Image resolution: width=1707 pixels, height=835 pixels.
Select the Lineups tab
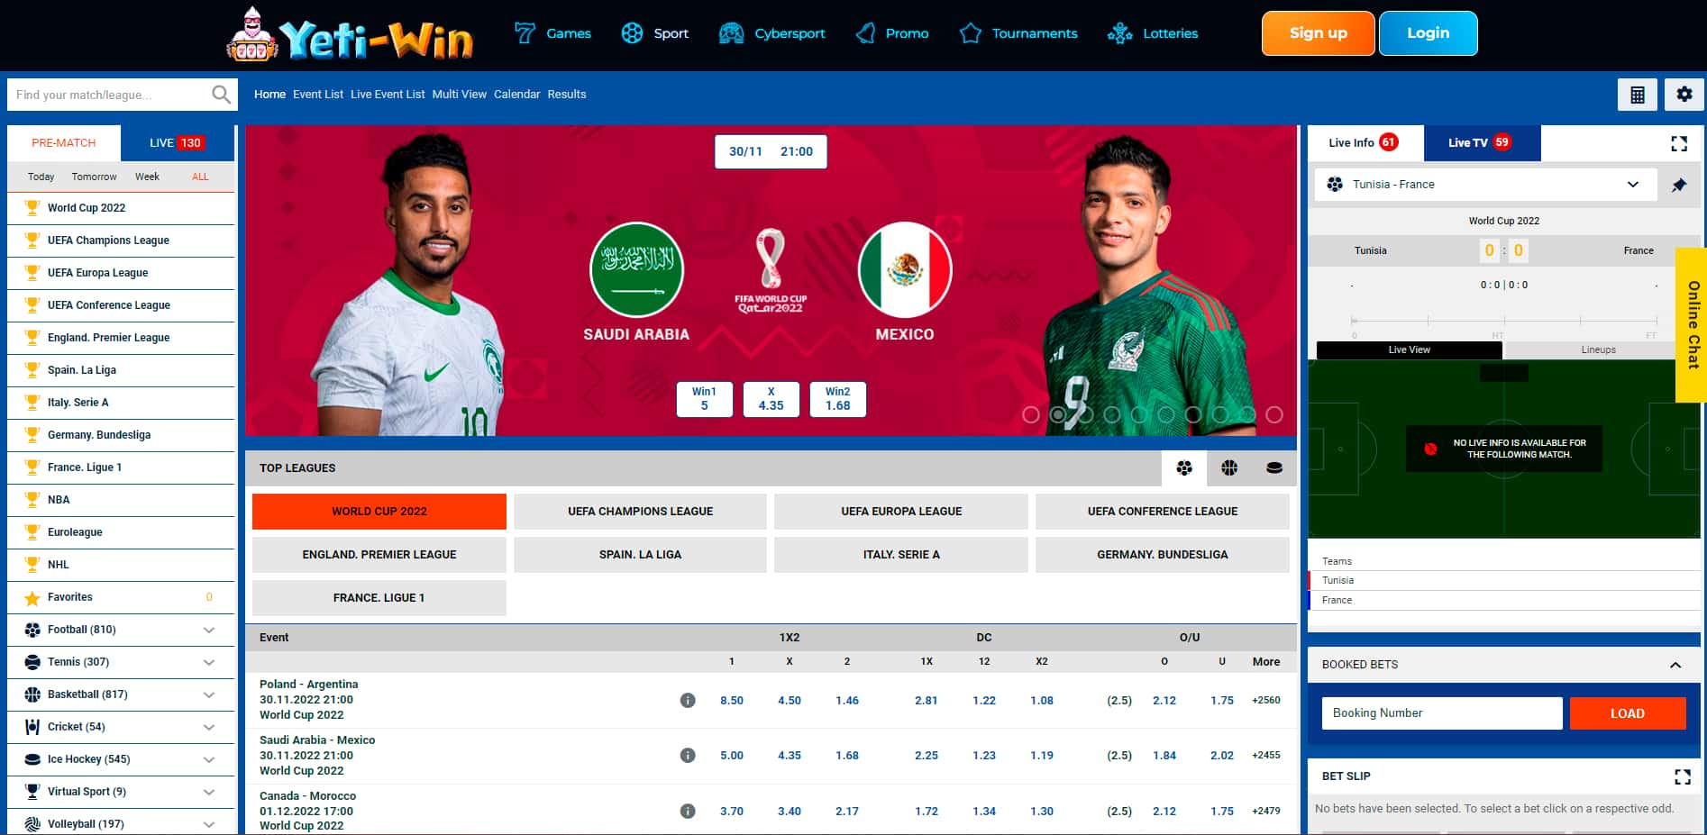(1599, 349)
